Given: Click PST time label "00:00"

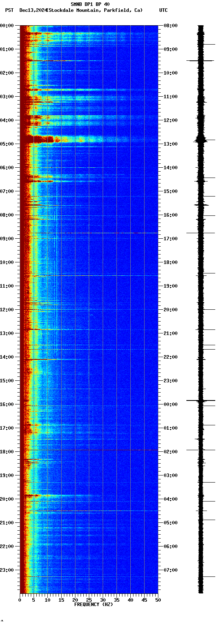Looking at the screenshot, I should point(7,26).
